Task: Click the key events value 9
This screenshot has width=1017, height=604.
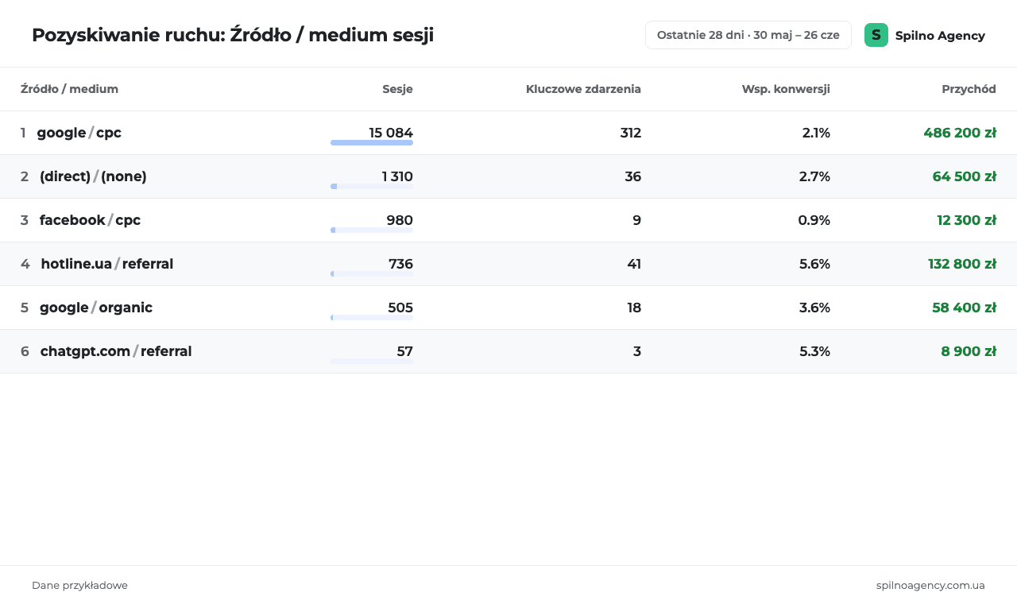Action: pos(637,220)
